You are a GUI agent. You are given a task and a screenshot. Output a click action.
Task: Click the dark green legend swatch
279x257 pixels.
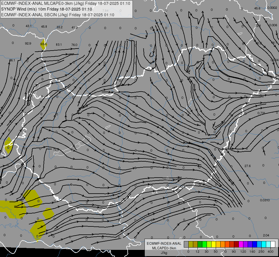pos(200,244)
